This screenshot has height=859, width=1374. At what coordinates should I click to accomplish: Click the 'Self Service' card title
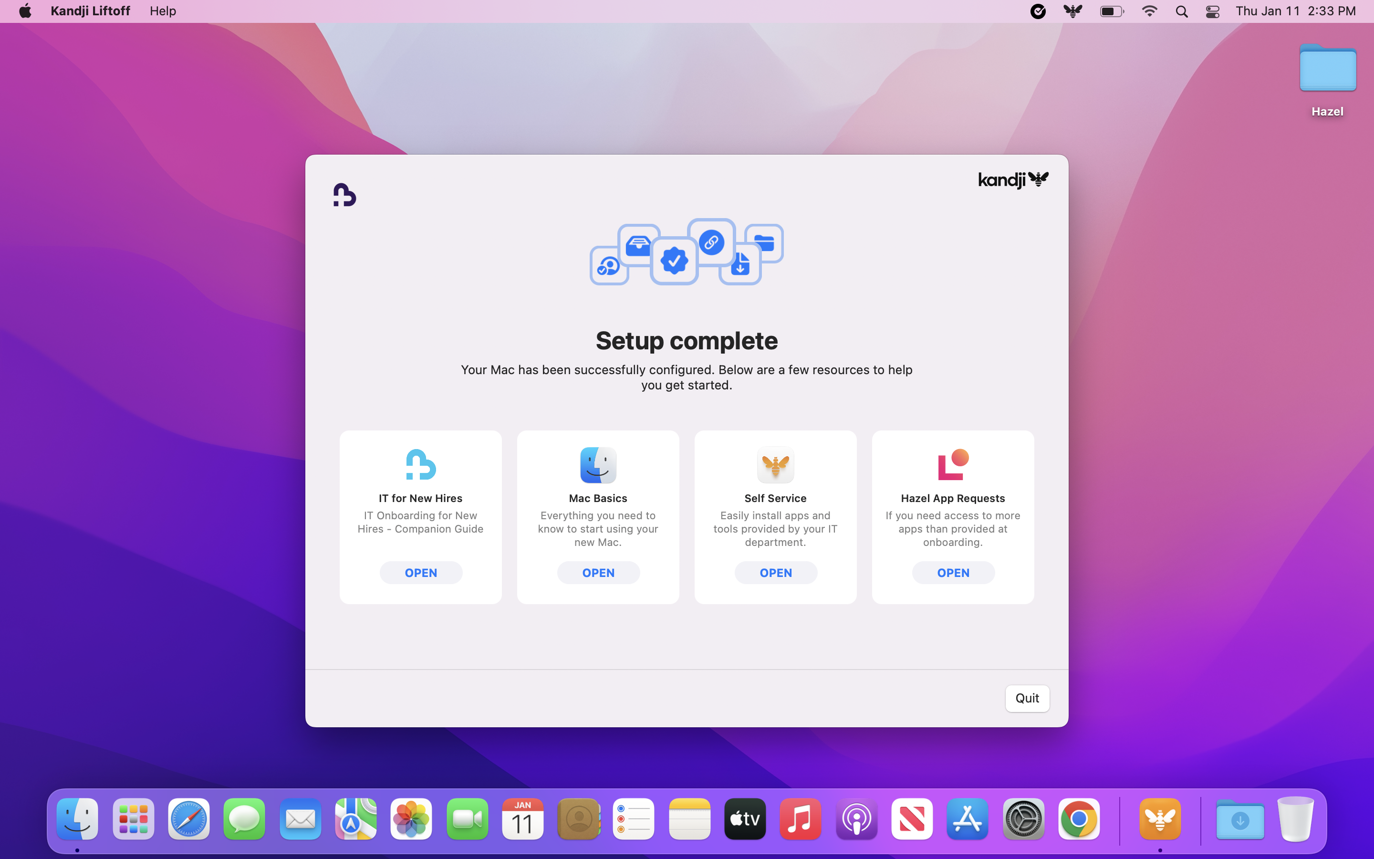pyautogui.click(x=776, y=498)
